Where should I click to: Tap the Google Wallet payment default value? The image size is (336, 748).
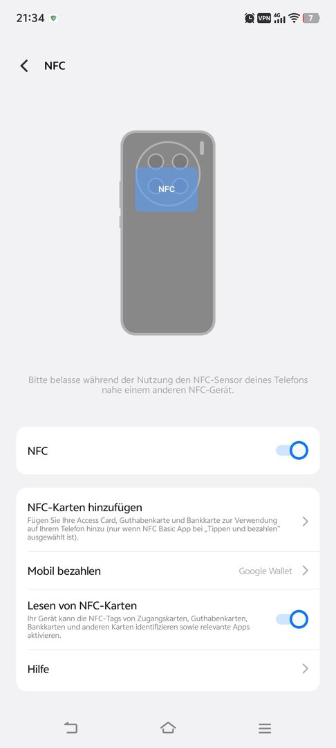coord(265,571)
